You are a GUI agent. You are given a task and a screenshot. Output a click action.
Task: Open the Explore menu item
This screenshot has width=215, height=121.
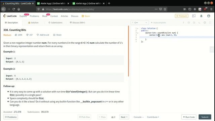[x=23, y=16]
